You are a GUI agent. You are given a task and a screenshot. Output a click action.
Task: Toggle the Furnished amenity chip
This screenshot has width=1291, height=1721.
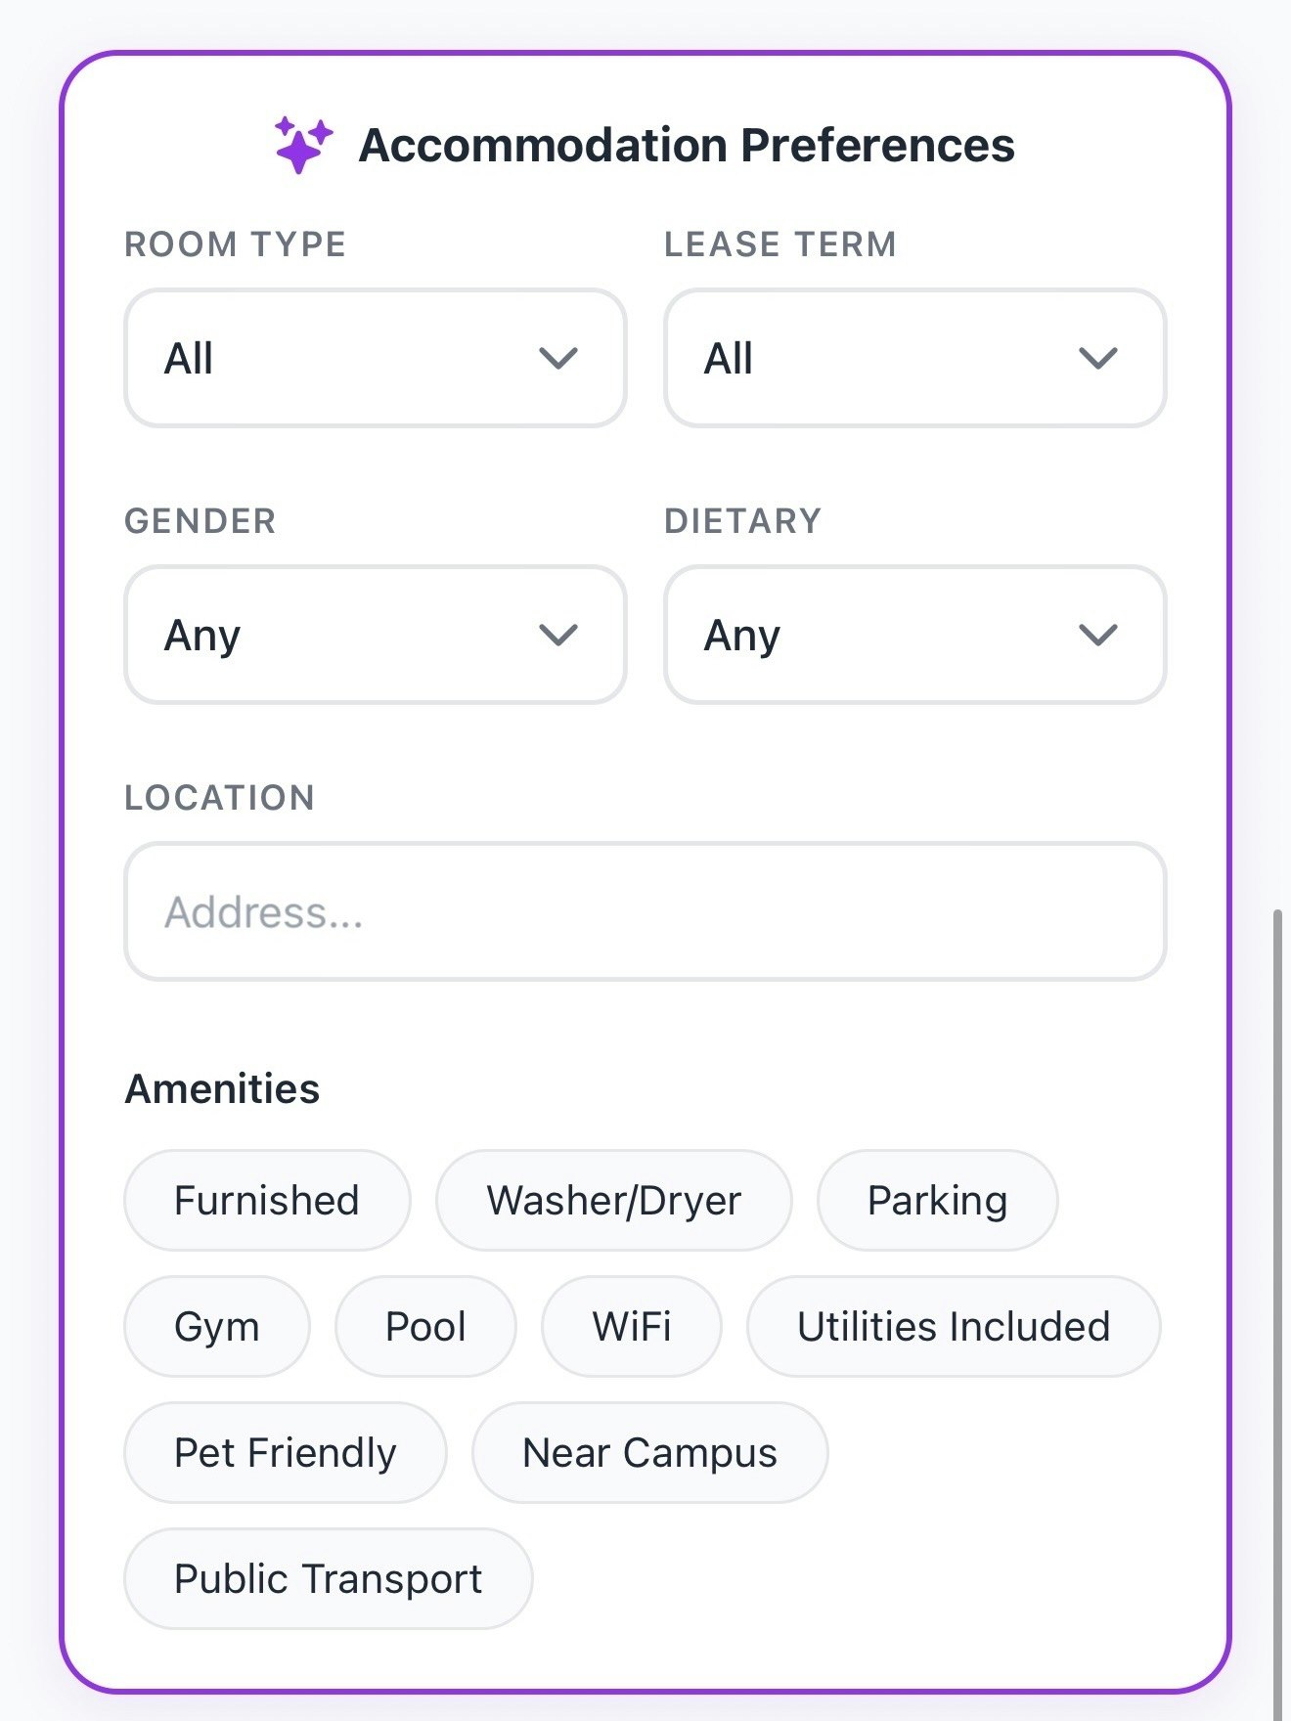click(267, 1200)
